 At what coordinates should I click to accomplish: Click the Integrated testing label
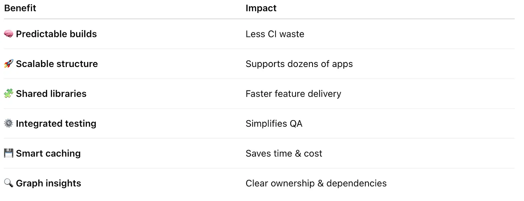pyautogui.click(x=56, y=124)
